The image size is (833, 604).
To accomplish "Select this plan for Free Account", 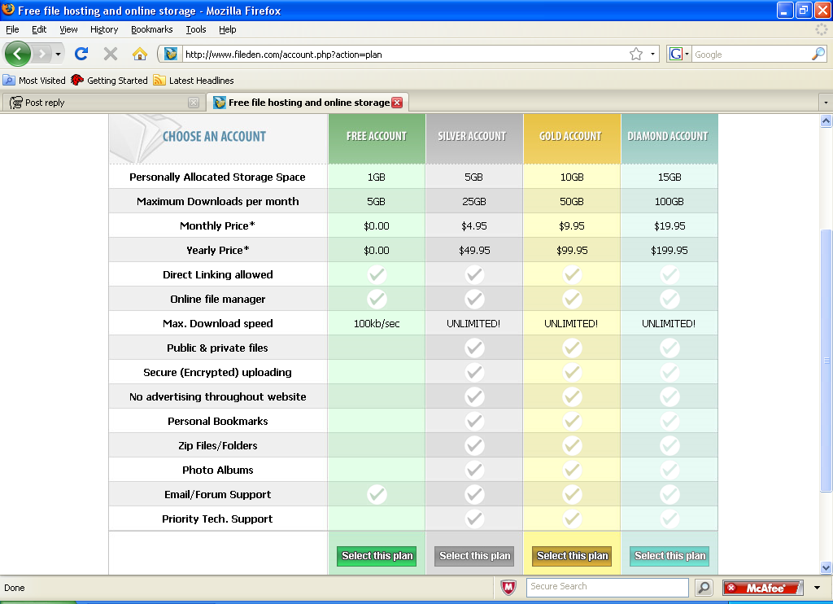I will click(377, 556).
